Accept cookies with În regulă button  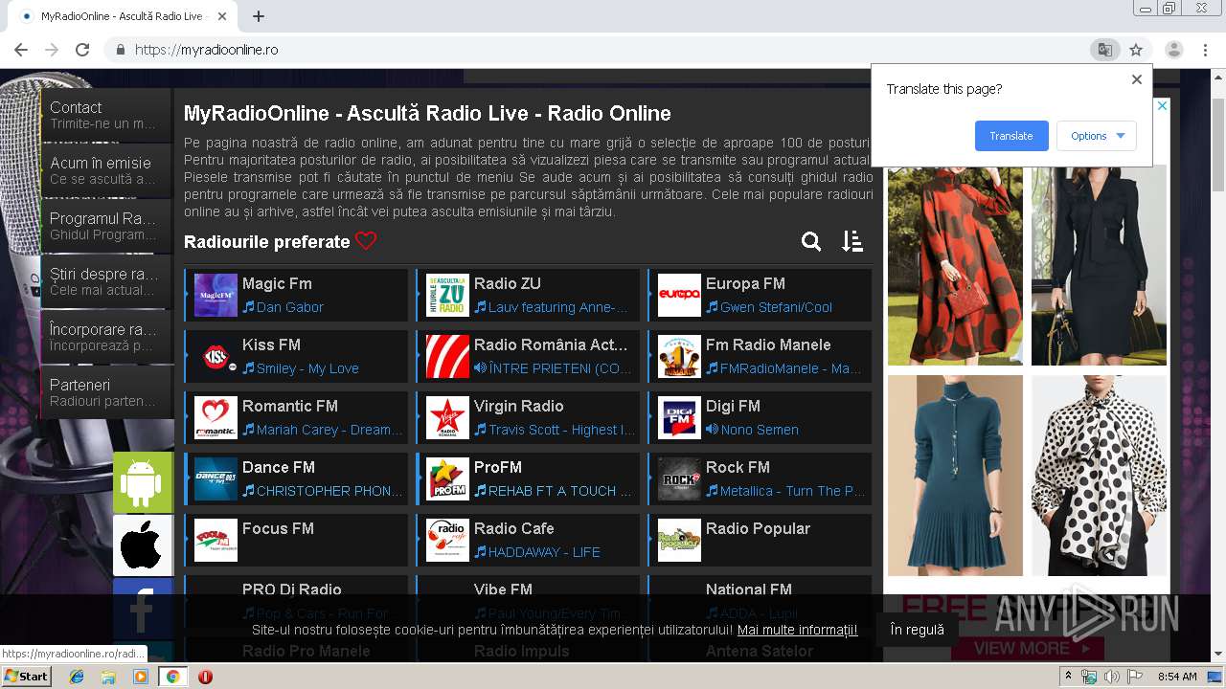pyautogui.click(x=917, y=629)
